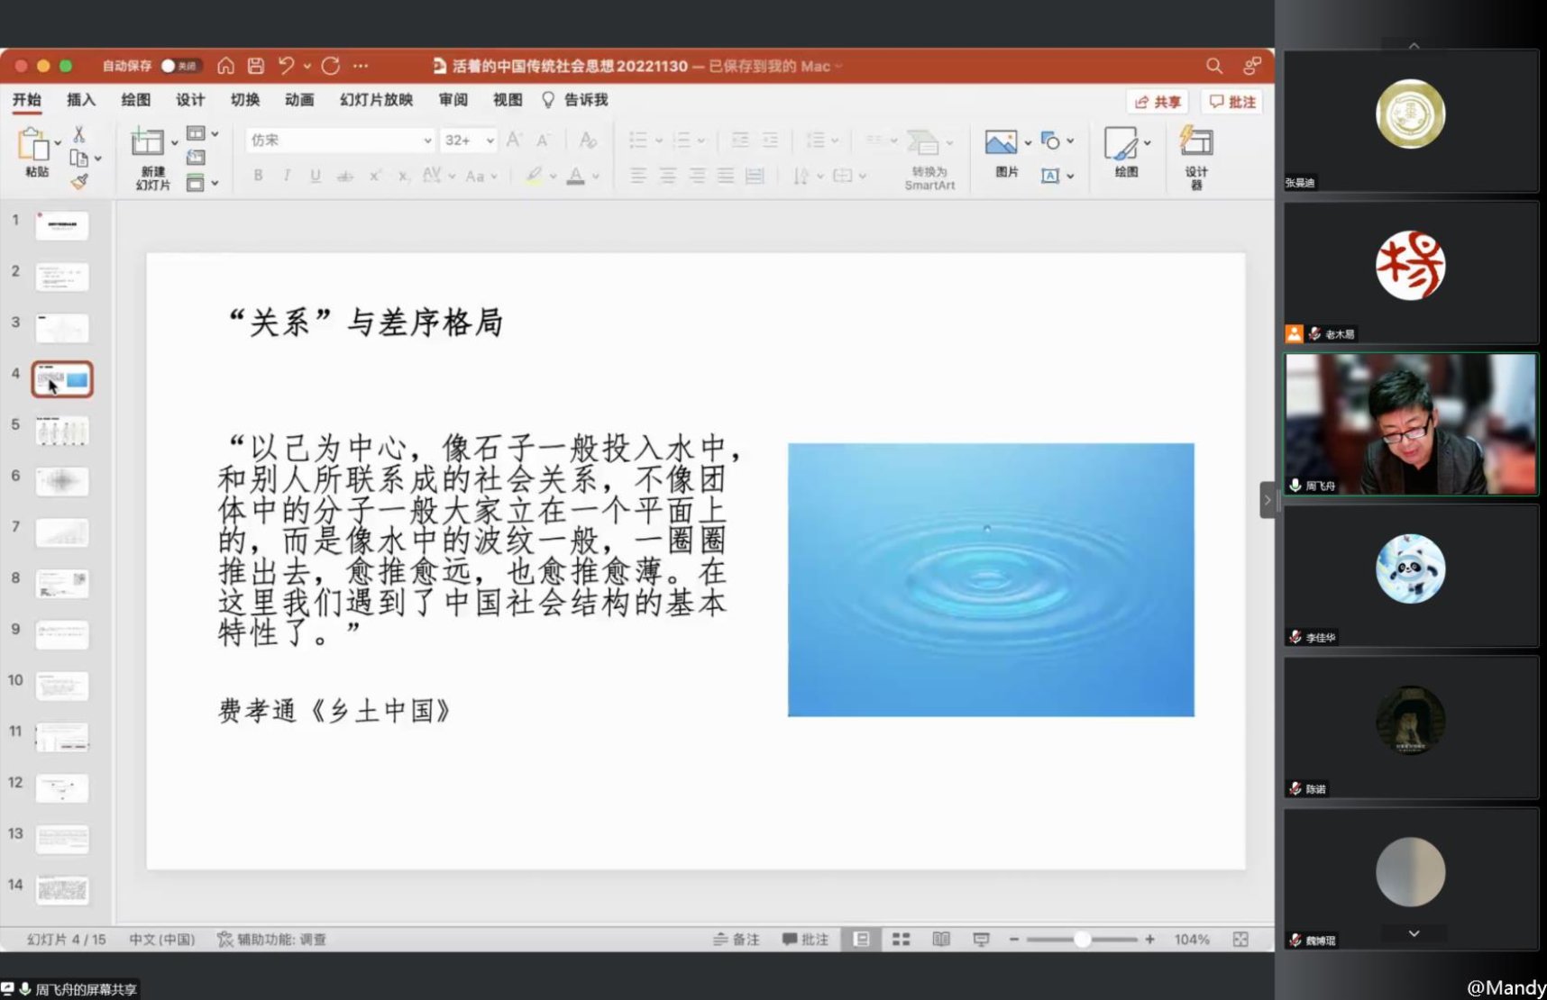
Task: Toggle Normal view button in status bar
Action: click(x=861, y=940)
